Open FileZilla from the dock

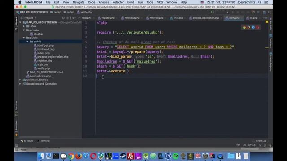pyautogui.click(x=130, y=156)
